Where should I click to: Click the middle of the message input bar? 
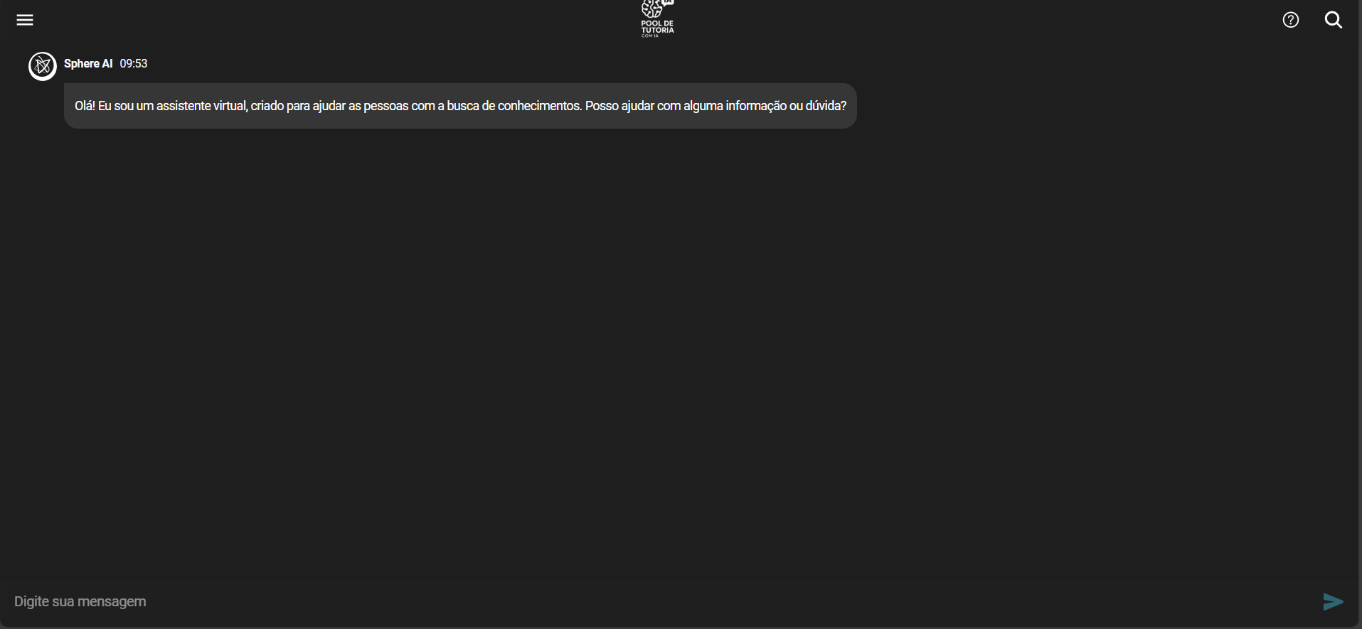coord(661,601)
